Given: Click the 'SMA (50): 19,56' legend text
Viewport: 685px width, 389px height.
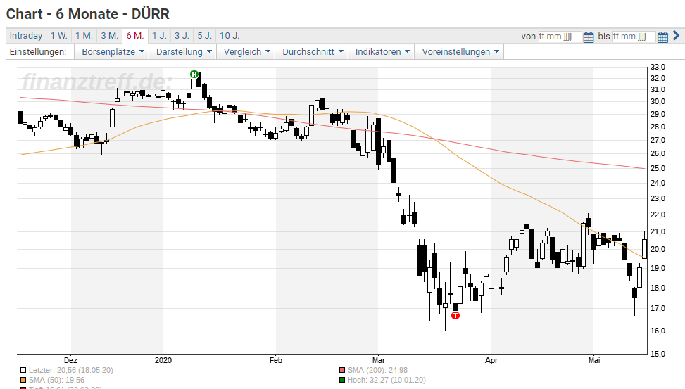Looking at the screenshot, I should [56, 381].
